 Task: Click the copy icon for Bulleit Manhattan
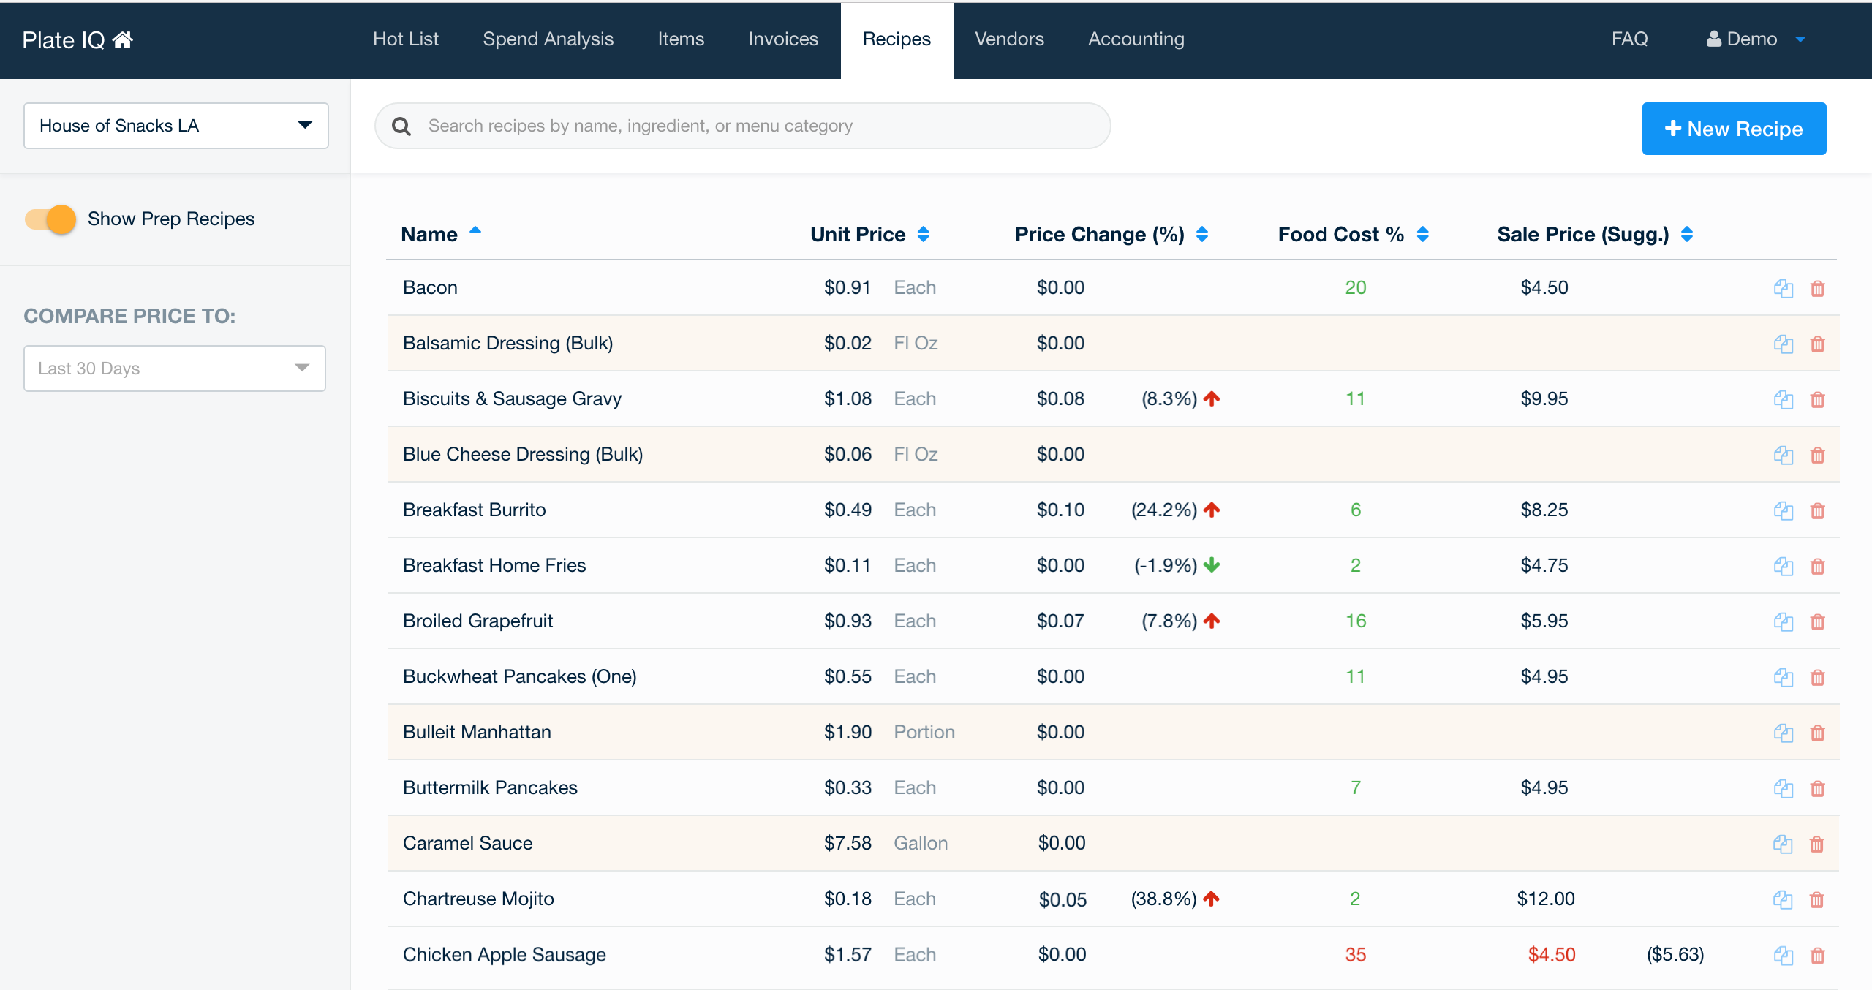tap(1783, 733)
